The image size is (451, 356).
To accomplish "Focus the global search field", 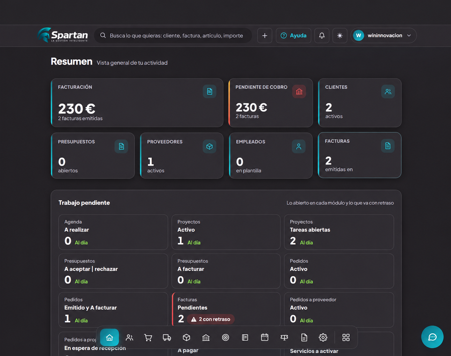I will (173, 35).
